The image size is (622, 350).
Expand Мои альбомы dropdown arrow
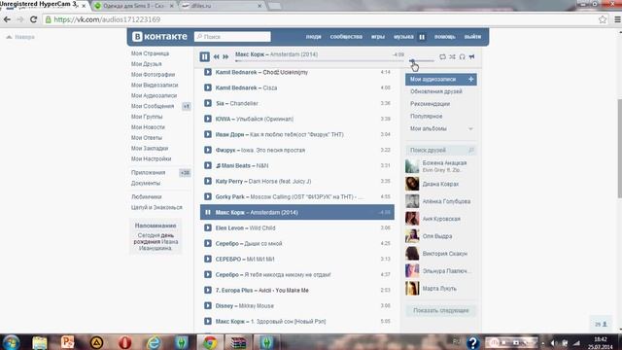coord(470,129)
